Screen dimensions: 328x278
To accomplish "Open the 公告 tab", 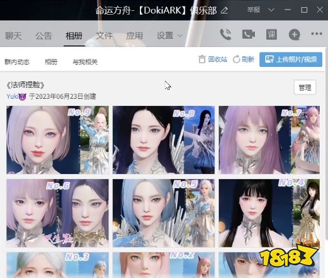I will [x=44, y=36].
